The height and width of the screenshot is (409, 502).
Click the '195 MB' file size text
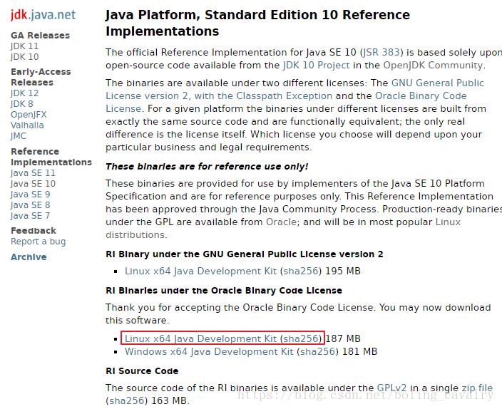coord(343,271)
